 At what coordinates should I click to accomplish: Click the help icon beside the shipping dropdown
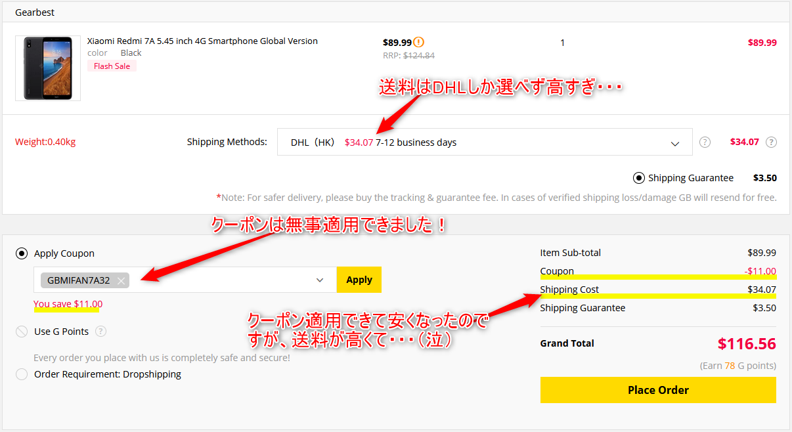tap(705, 142)
